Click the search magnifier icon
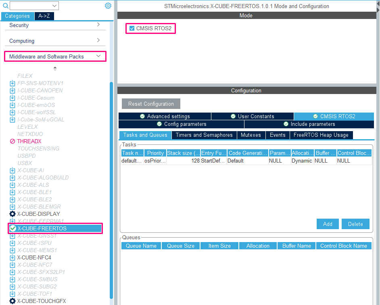The image size is (380, 305). pyautogui.click(x=5, y=6)
